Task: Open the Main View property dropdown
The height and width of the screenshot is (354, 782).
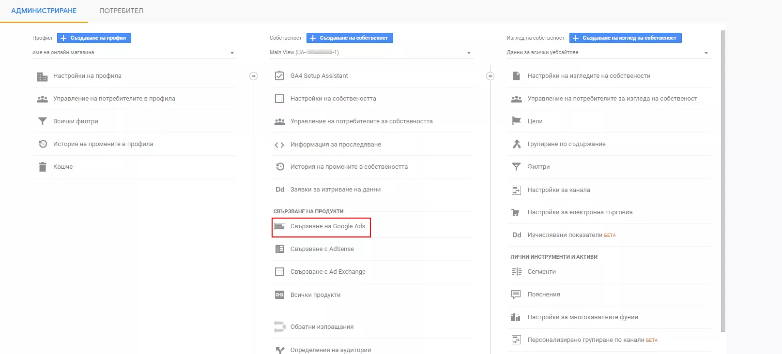Action: click(371, 53)
